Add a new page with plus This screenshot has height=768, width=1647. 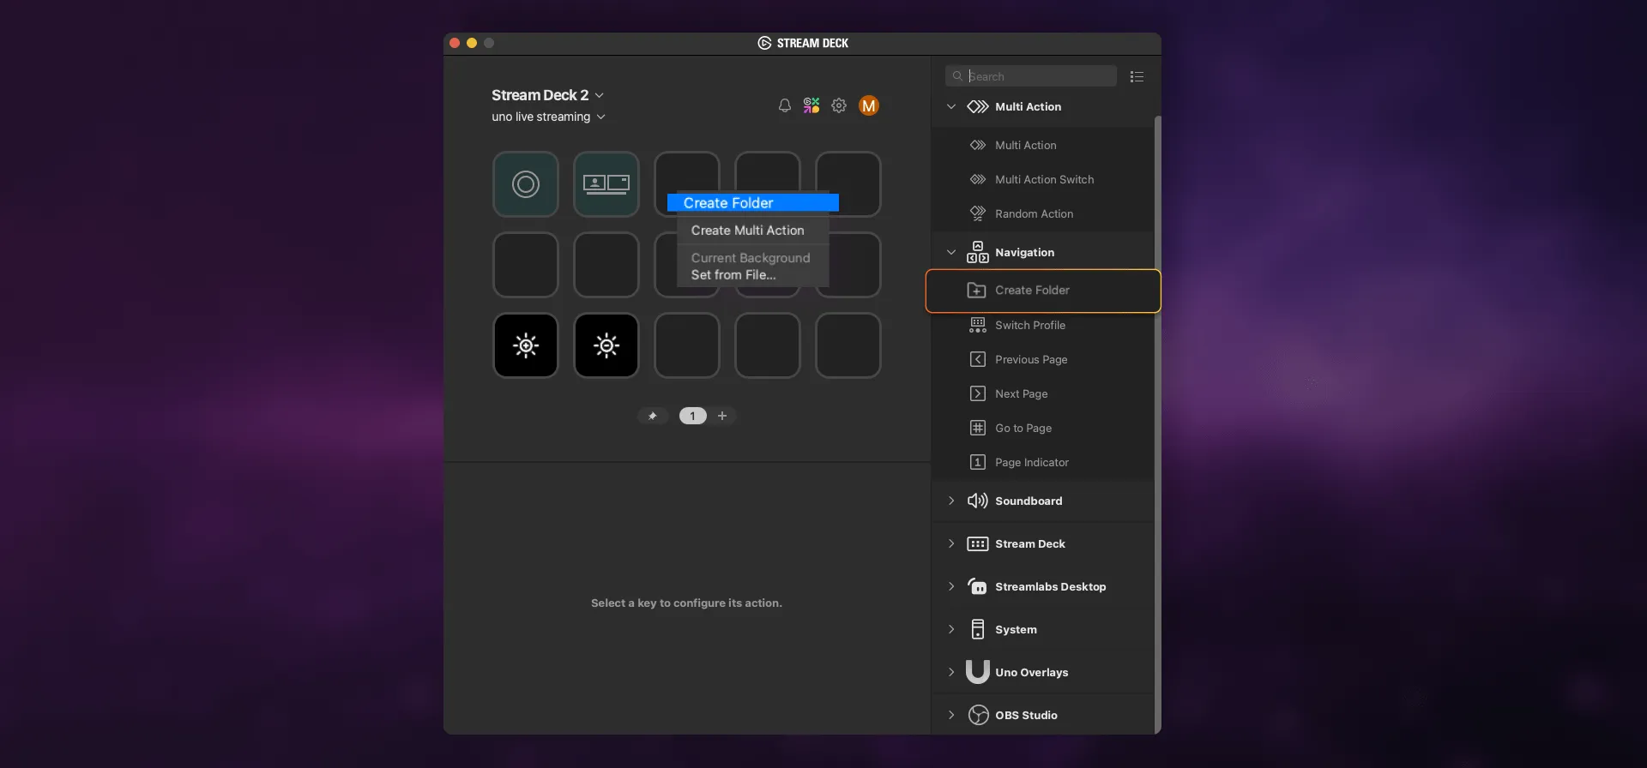click(722, 416)
